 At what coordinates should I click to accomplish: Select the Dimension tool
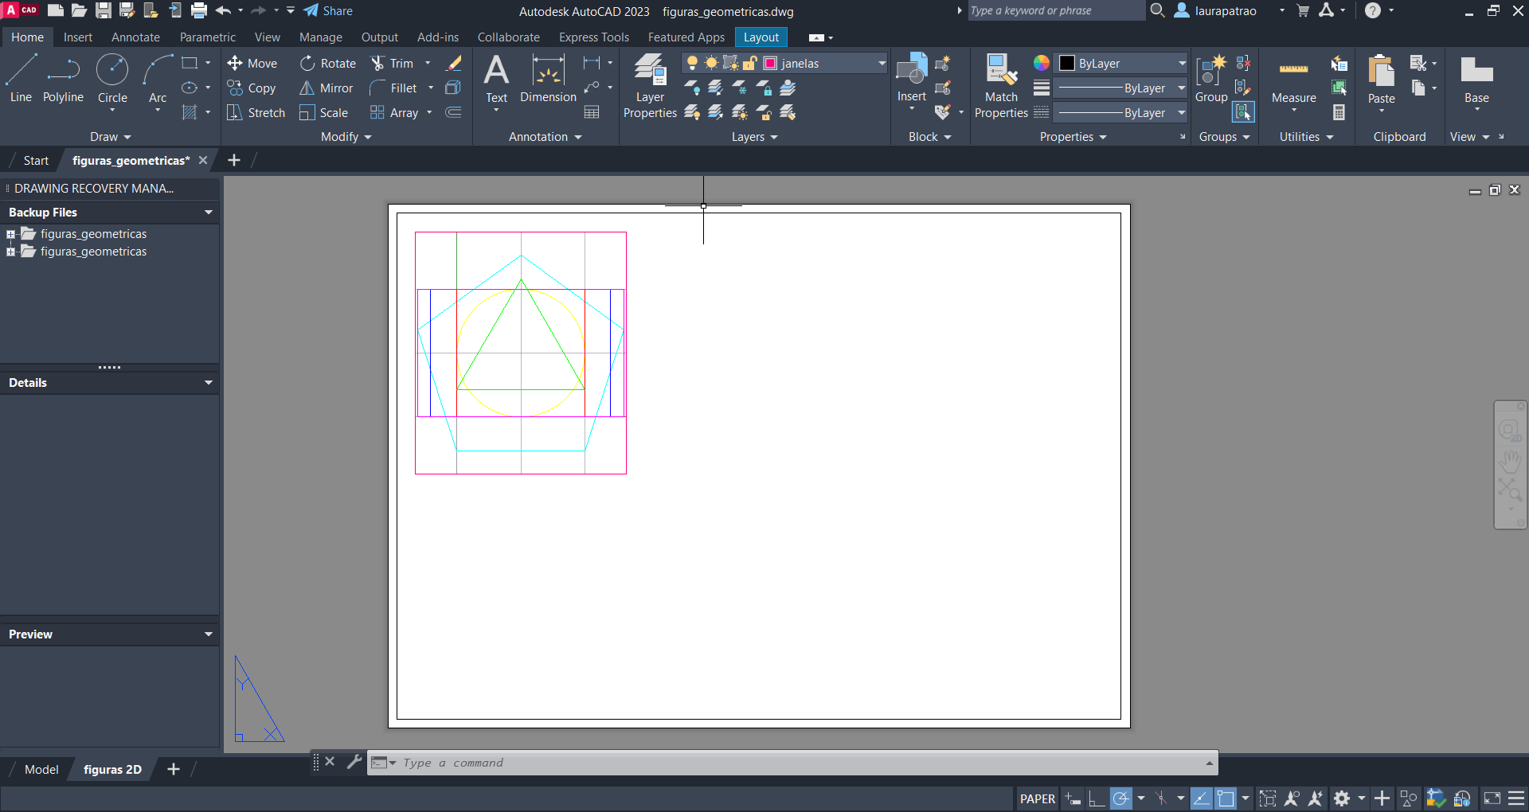click(548, 79)
